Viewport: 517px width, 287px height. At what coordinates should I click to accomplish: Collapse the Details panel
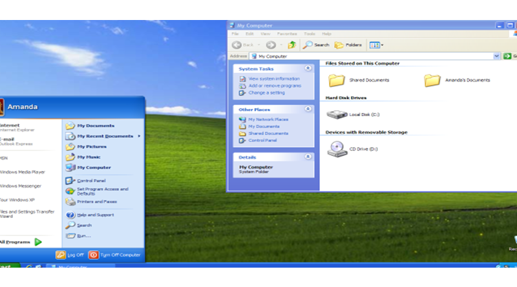click(x=308, y=157)
